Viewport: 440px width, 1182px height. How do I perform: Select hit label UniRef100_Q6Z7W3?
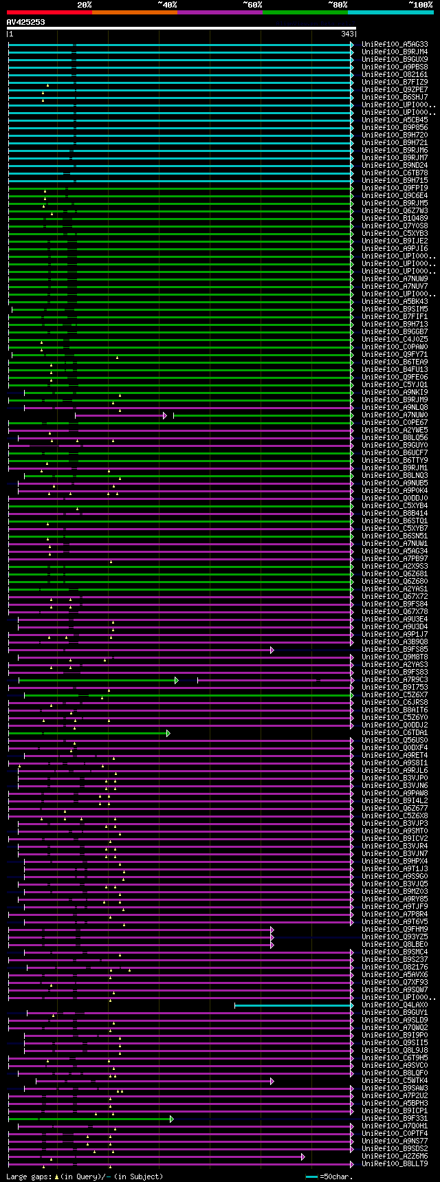pos(395,211)
